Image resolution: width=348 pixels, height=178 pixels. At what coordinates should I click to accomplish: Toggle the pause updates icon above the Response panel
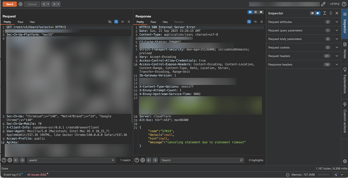(250, 12)
